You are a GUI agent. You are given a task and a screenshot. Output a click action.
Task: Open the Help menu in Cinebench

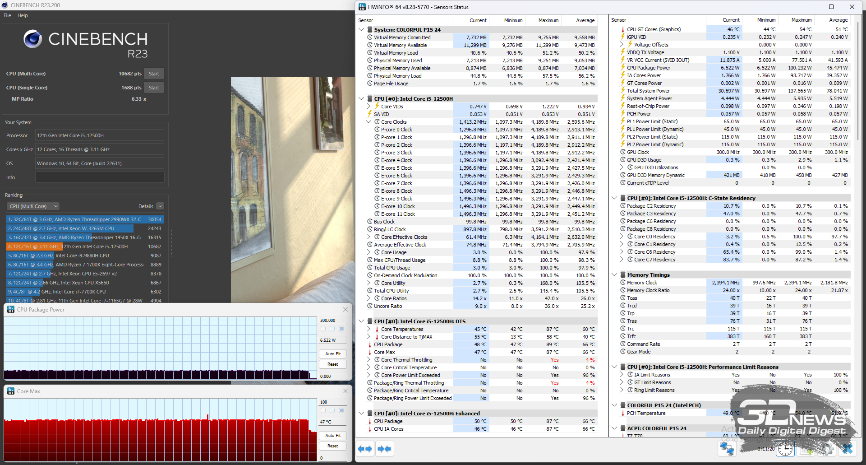click(x=23, y=15)
